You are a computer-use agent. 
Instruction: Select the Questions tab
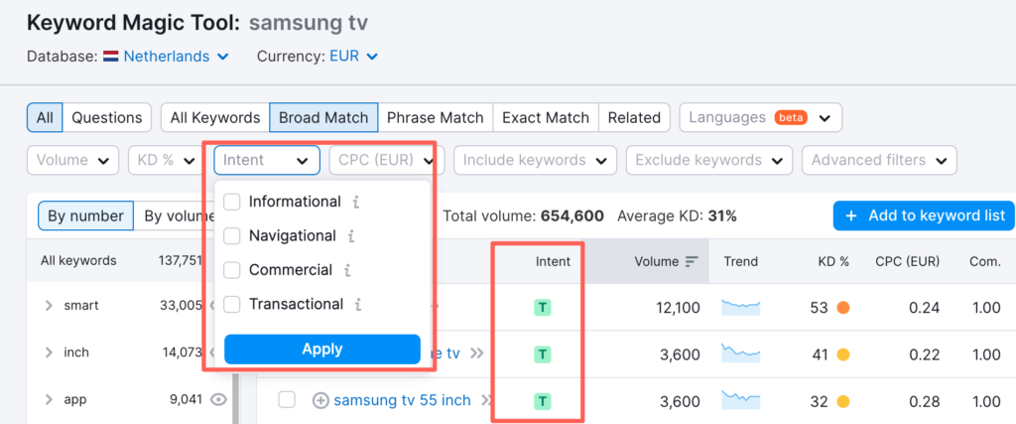click(x=107, y=117)
